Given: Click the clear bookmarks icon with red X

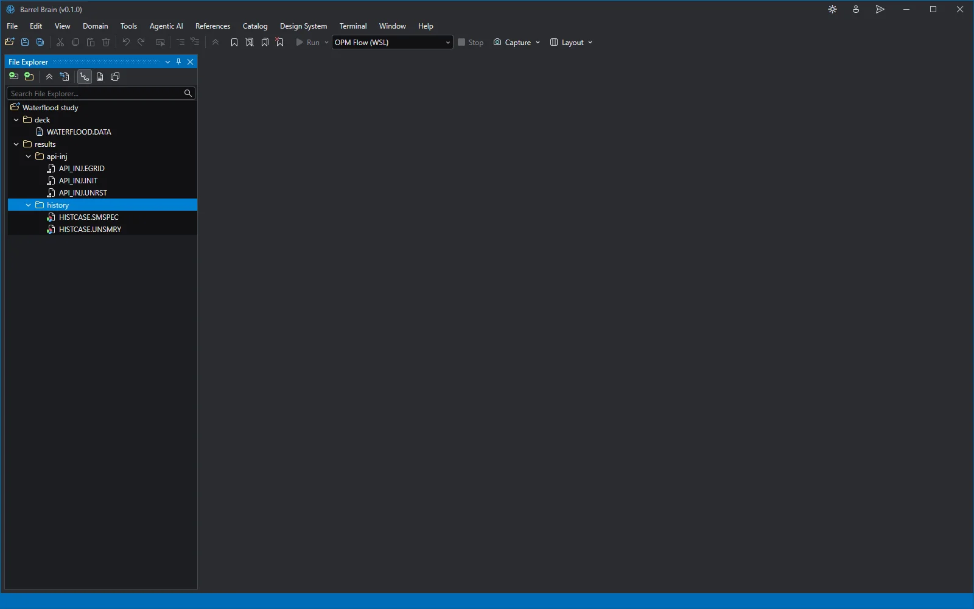Looking at the screenshot, I should 280,42.
